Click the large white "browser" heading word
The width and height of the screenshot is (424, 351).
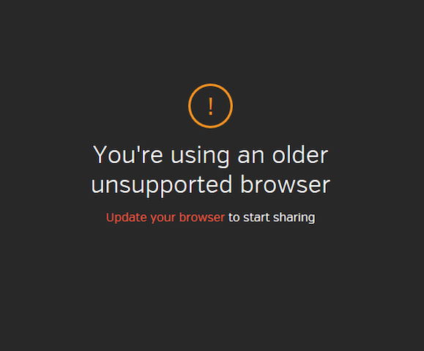pyautogui.click(x=286, y=184)
